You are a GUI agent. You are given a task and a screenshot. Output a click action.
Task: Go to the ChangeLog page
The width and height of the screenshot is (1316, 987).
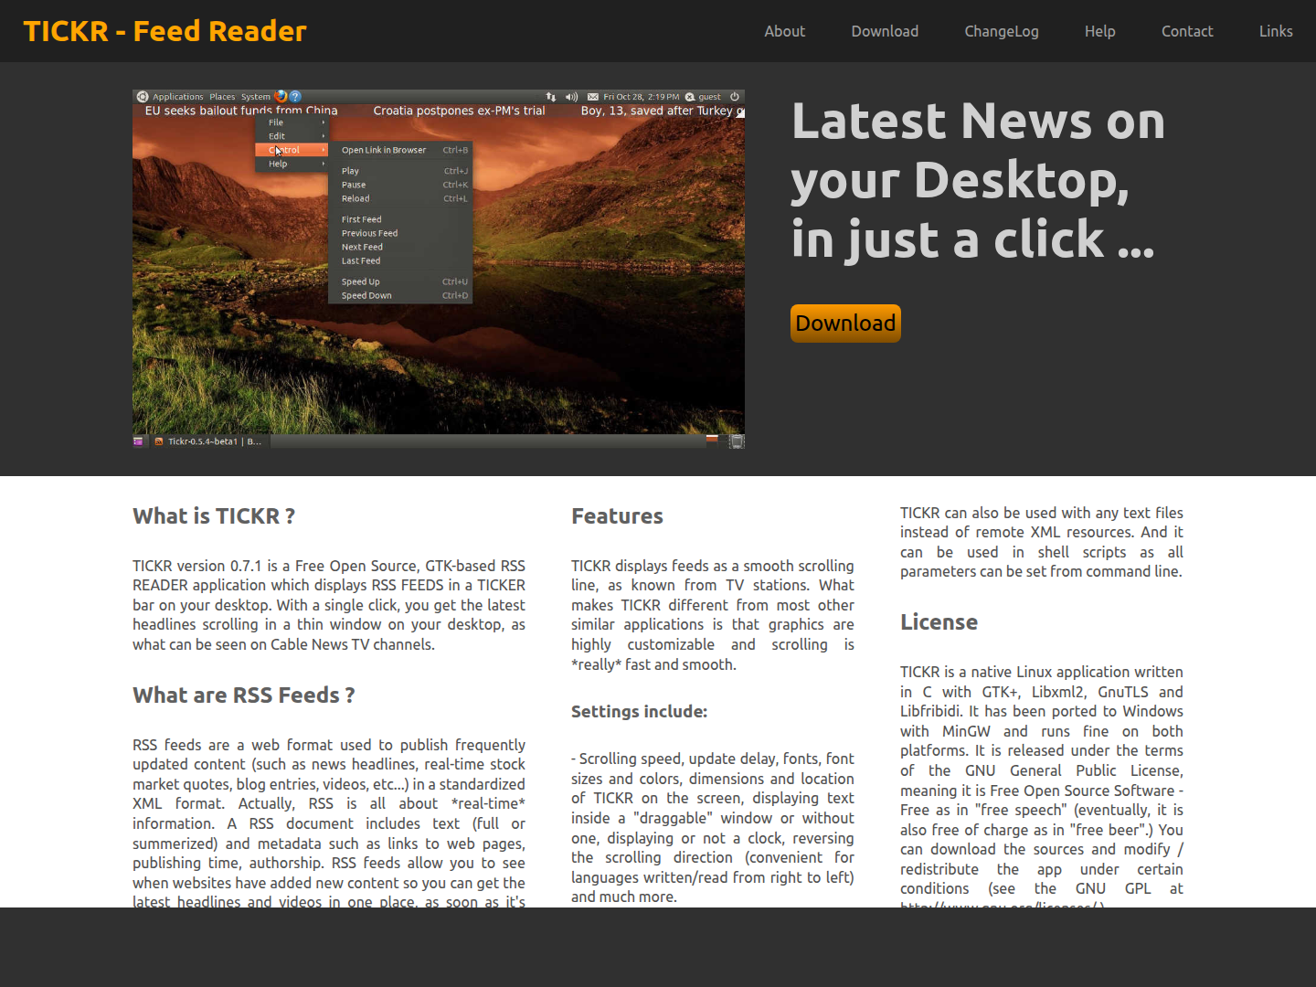(x=1002, y=31)
